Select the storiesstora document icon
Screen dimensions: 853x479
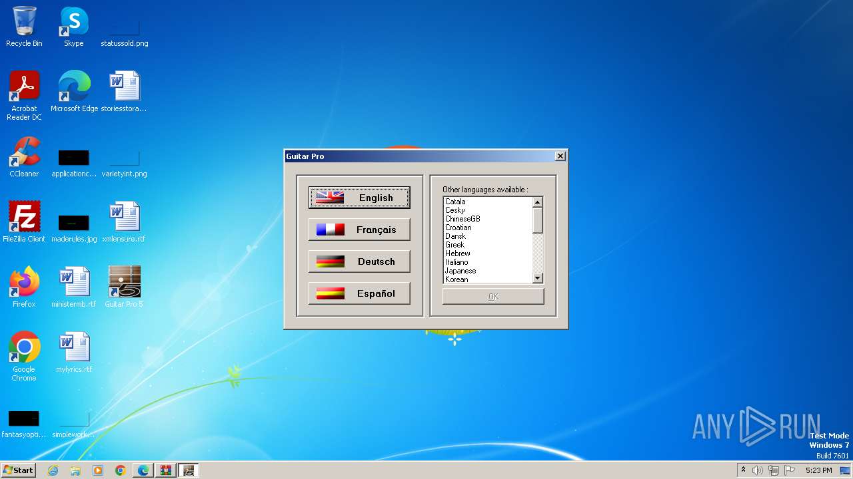coord(124,92)
